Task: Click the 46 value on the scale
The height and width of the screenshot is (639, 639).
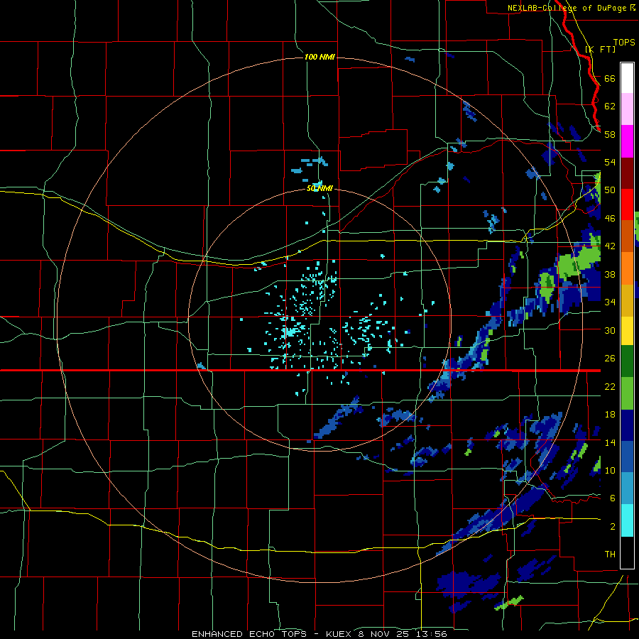Action: coord(610,219)
